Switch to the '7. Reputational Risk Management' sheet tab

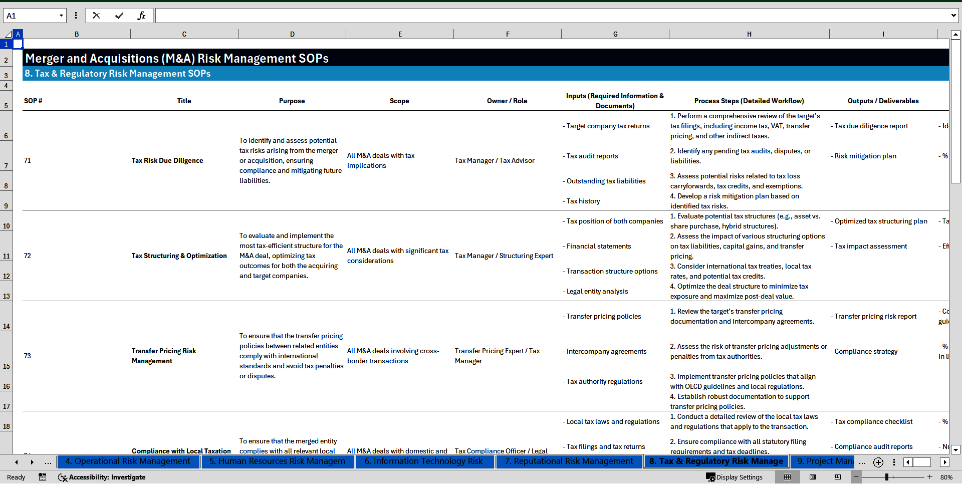pyautogui.click(x=569, y=461)
